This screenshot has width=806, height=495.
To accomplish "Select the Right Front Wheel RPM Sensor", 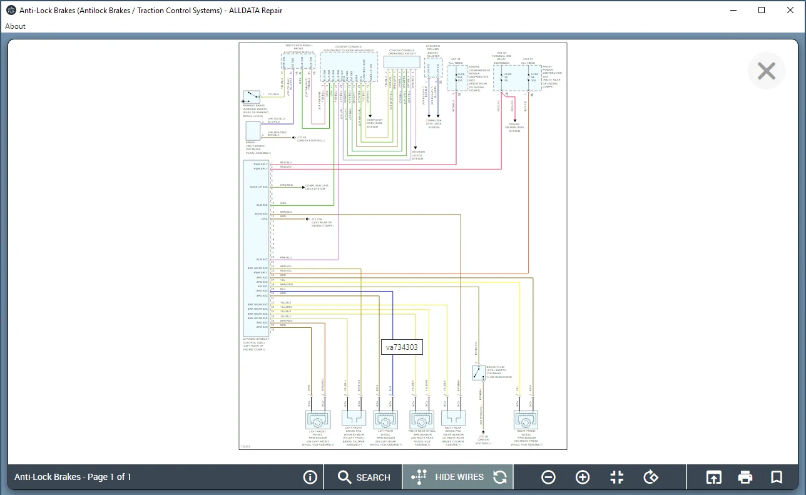I will point(526,419).
